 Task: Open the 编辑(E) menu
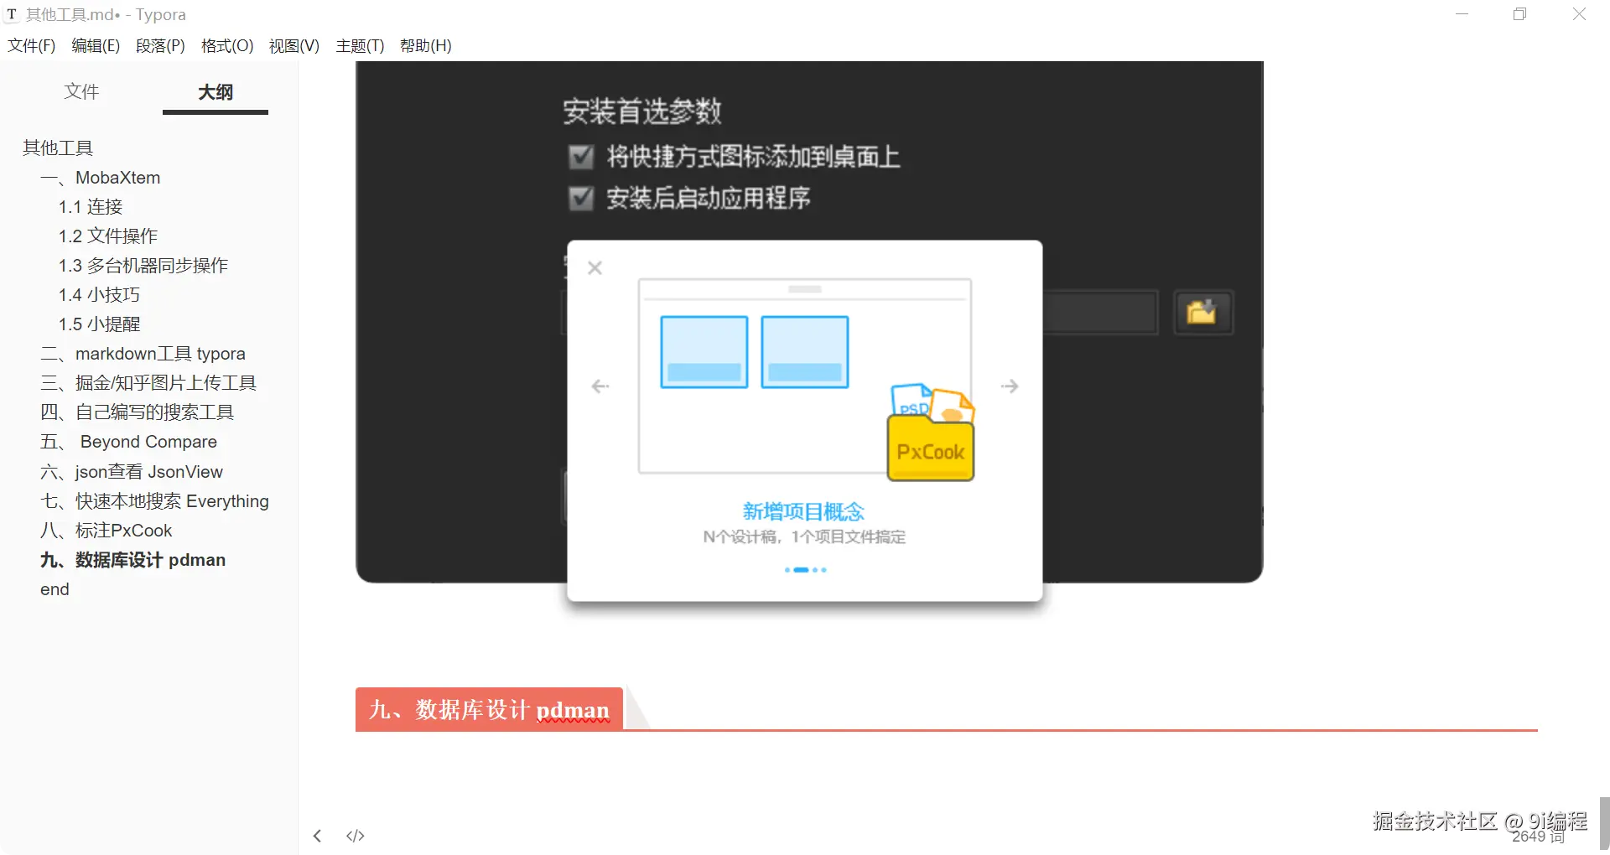[96, 45]
